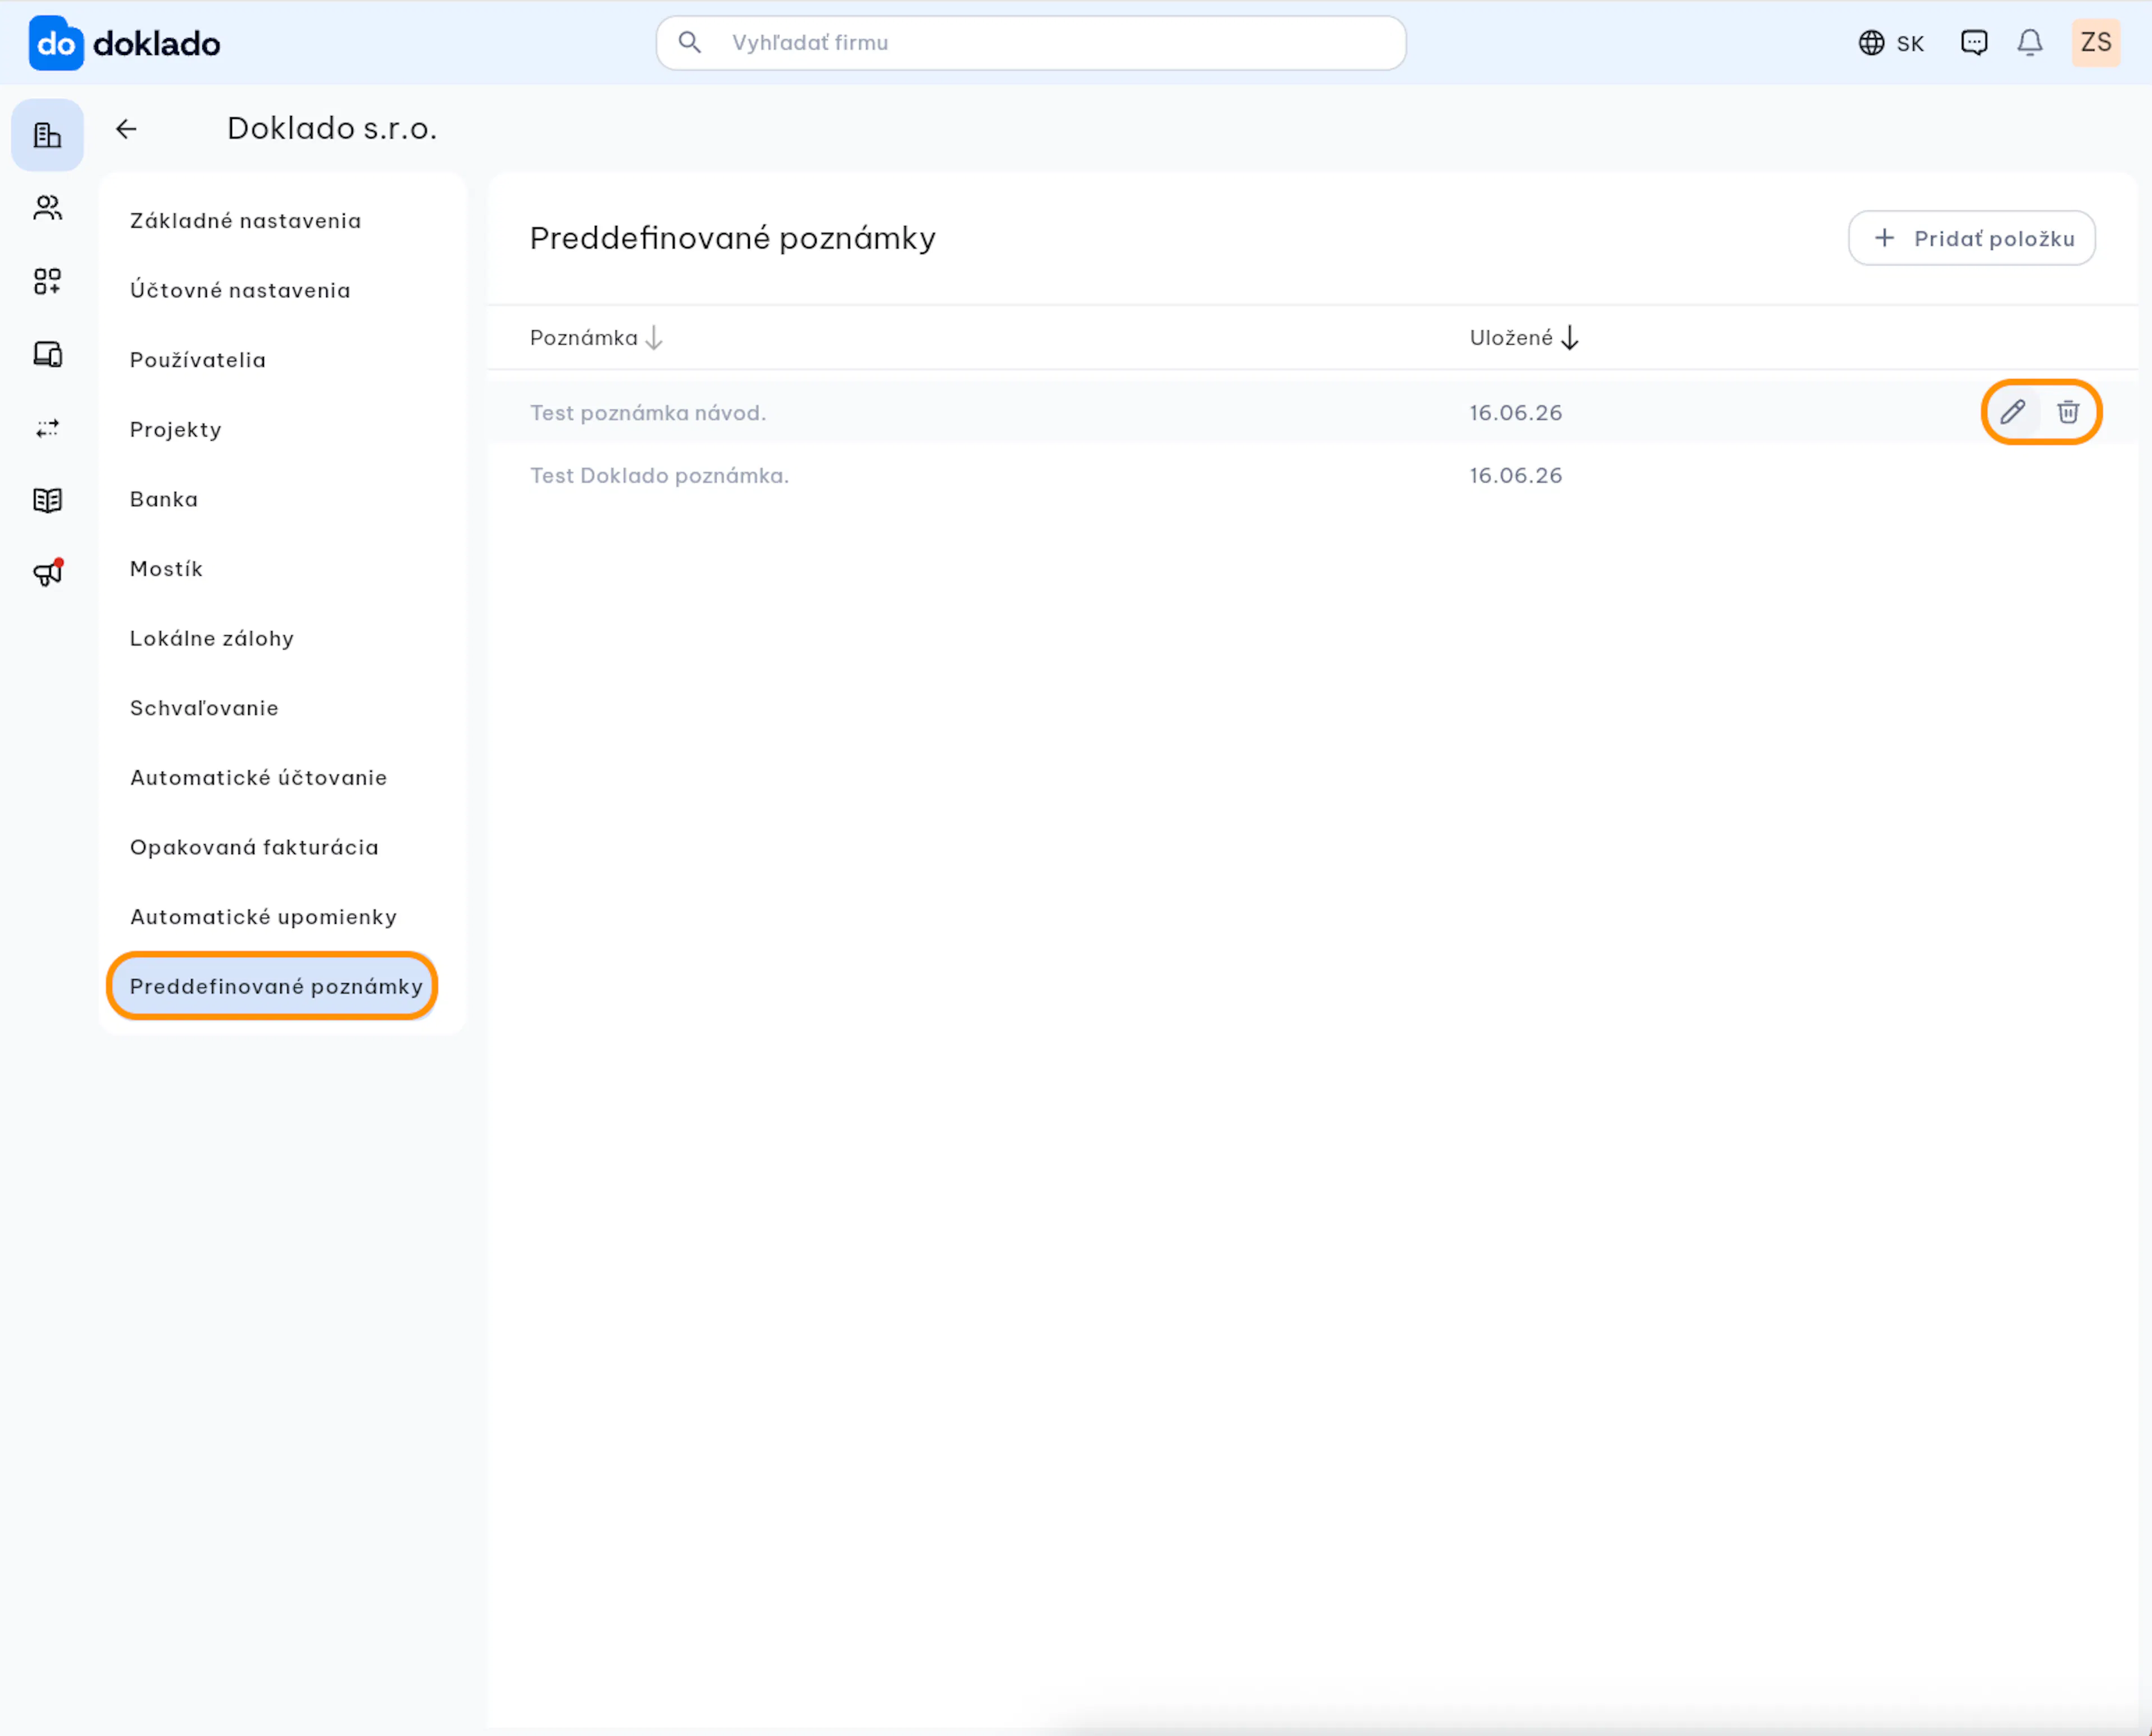2152x1736 pixels.
Task: Open Lokálne zálohy settings
Action: [212, 638]
